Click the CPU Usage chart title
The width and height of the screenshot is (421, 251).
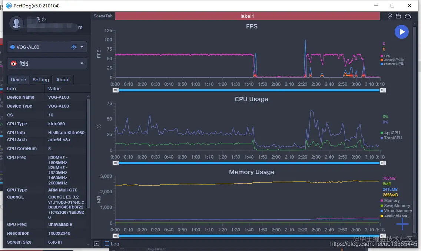pos(251,99)
